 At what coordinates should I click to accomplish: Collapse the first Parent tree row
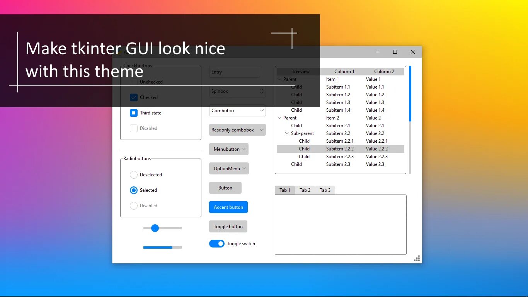280,79
